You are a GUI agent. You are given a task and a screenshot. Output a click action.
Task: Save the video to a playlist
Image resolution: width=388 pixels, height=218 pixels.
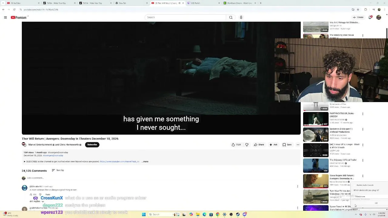click(287, 145)
